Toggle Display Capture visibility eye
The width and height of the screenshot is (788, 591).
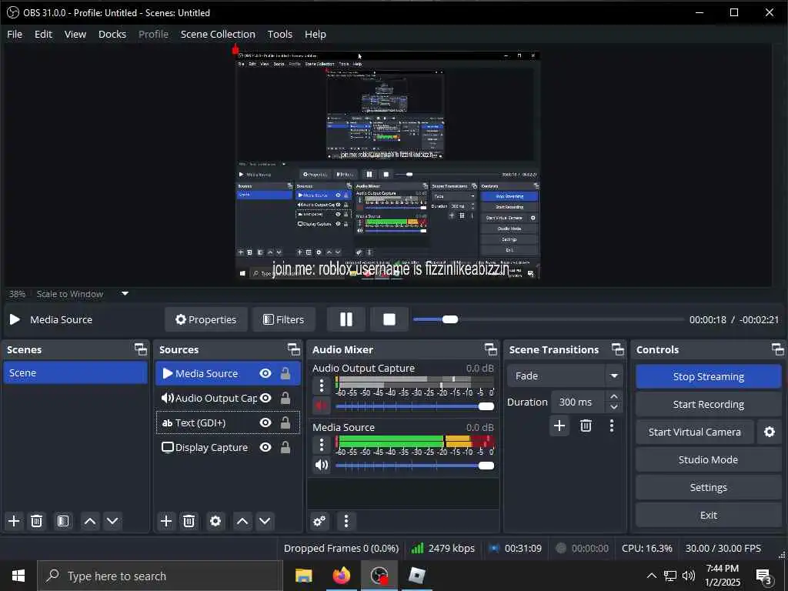pyautogui.click(x=265, y=447)
